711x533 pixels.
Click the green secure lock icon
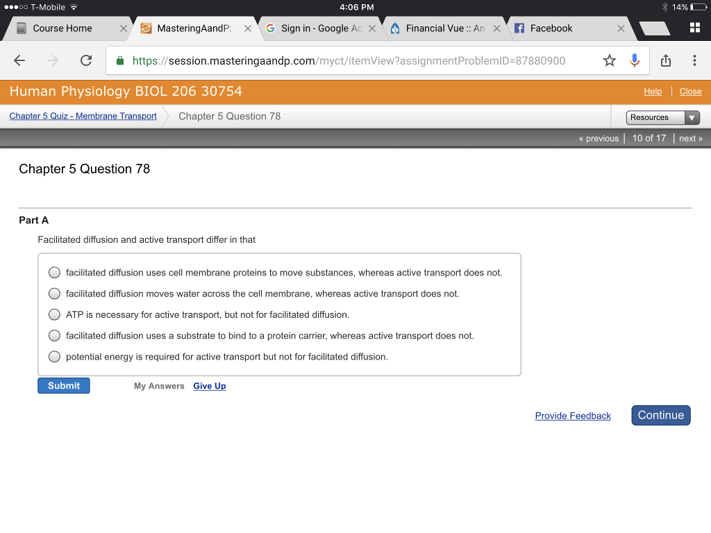click(120, 60)
